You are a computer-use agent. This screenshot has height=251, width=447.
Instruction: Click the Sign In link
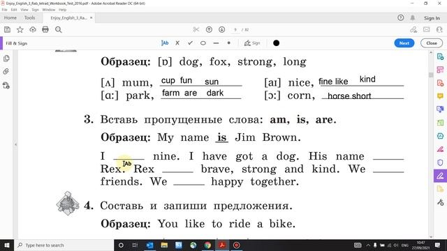432,18
